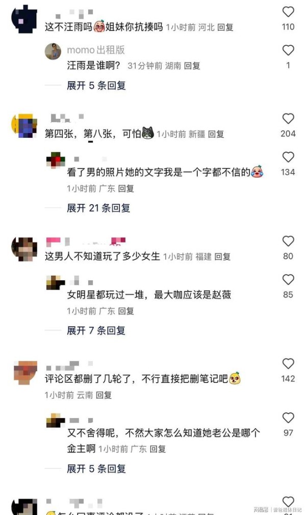Reply to the 新疆 comment
The image size is (306, 515).
point(216,134)
